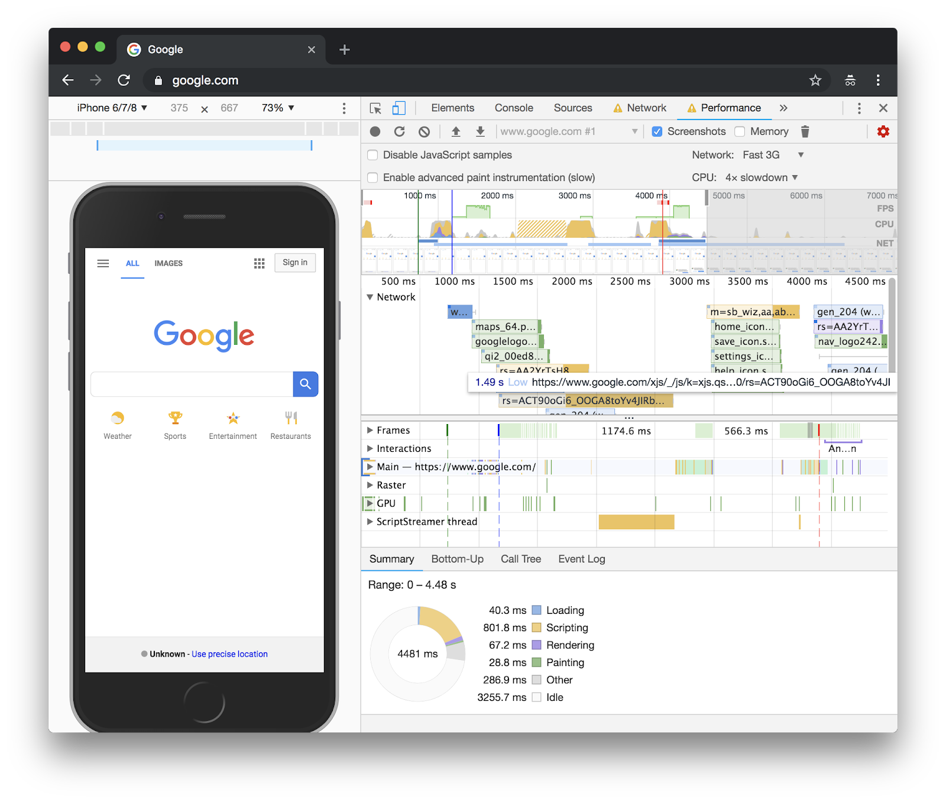Open a new browser tab
The image size is (946, 802).
345,50
